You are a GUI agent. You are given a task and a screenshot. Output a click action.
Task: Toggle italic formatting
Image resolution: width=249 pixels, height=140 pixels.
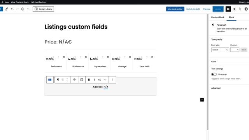(x=94, y=80)
